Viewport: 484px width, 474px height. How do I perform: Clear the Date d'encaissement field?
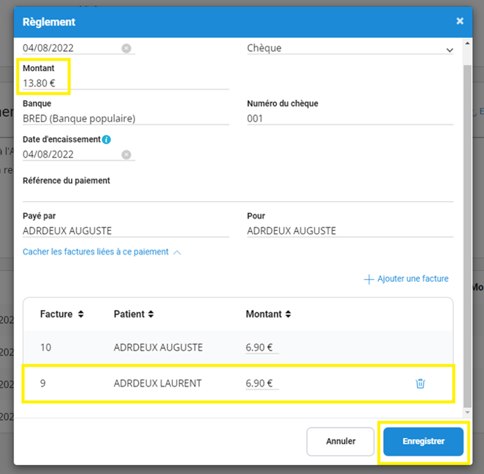click(126, 155)
